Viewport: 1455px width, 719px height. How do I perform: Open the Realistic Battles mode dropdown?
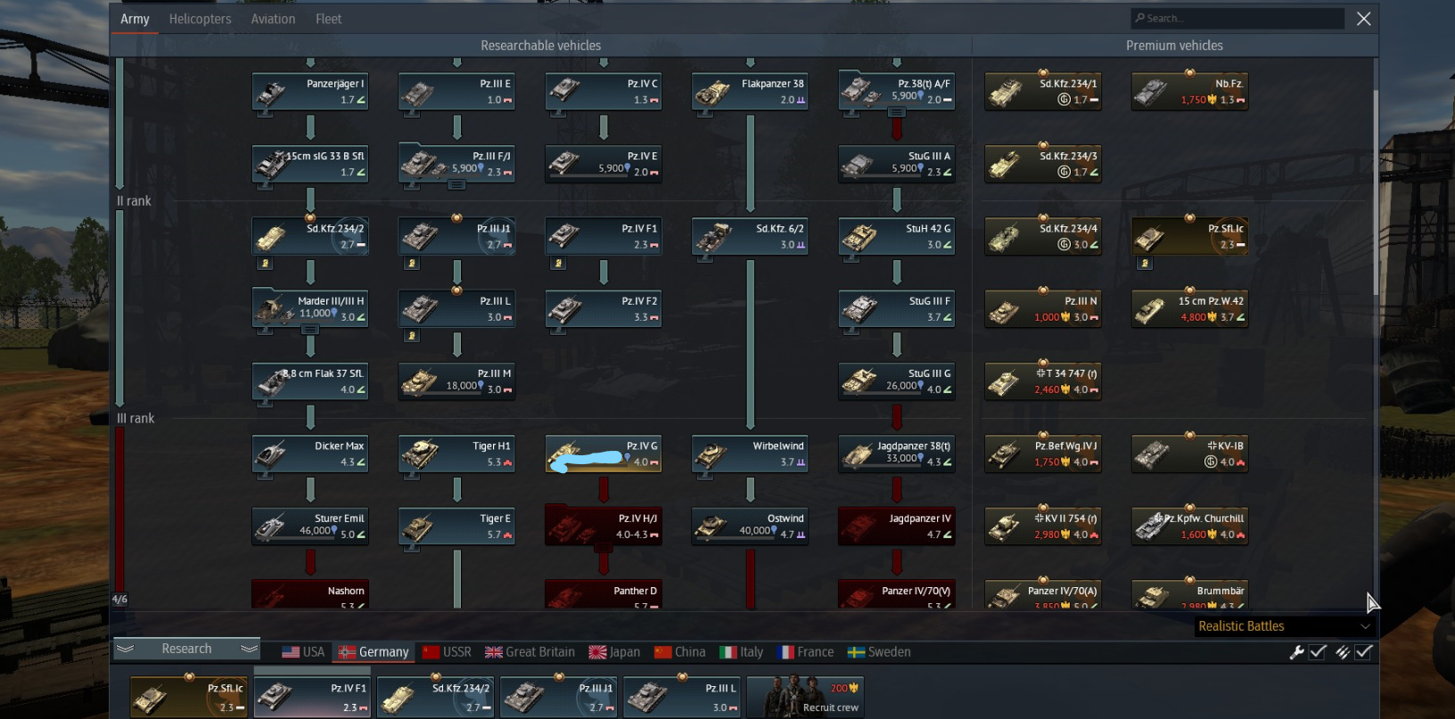tap(1284, 626)
